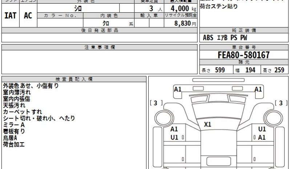Click the X1 mark on the windshield diagram

pyautogui.click(x=208, y=124)
